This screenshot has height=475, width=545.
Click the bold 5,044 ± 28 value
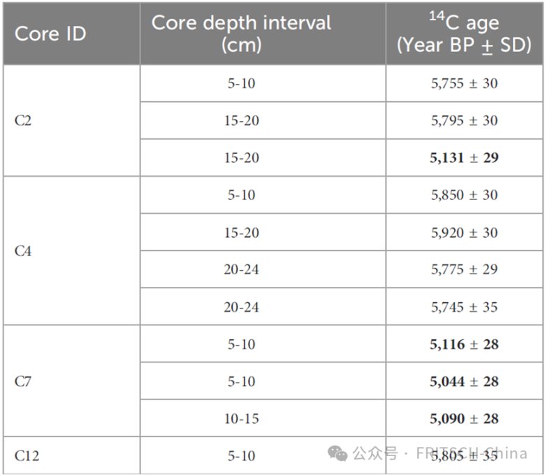pos(464,382)
